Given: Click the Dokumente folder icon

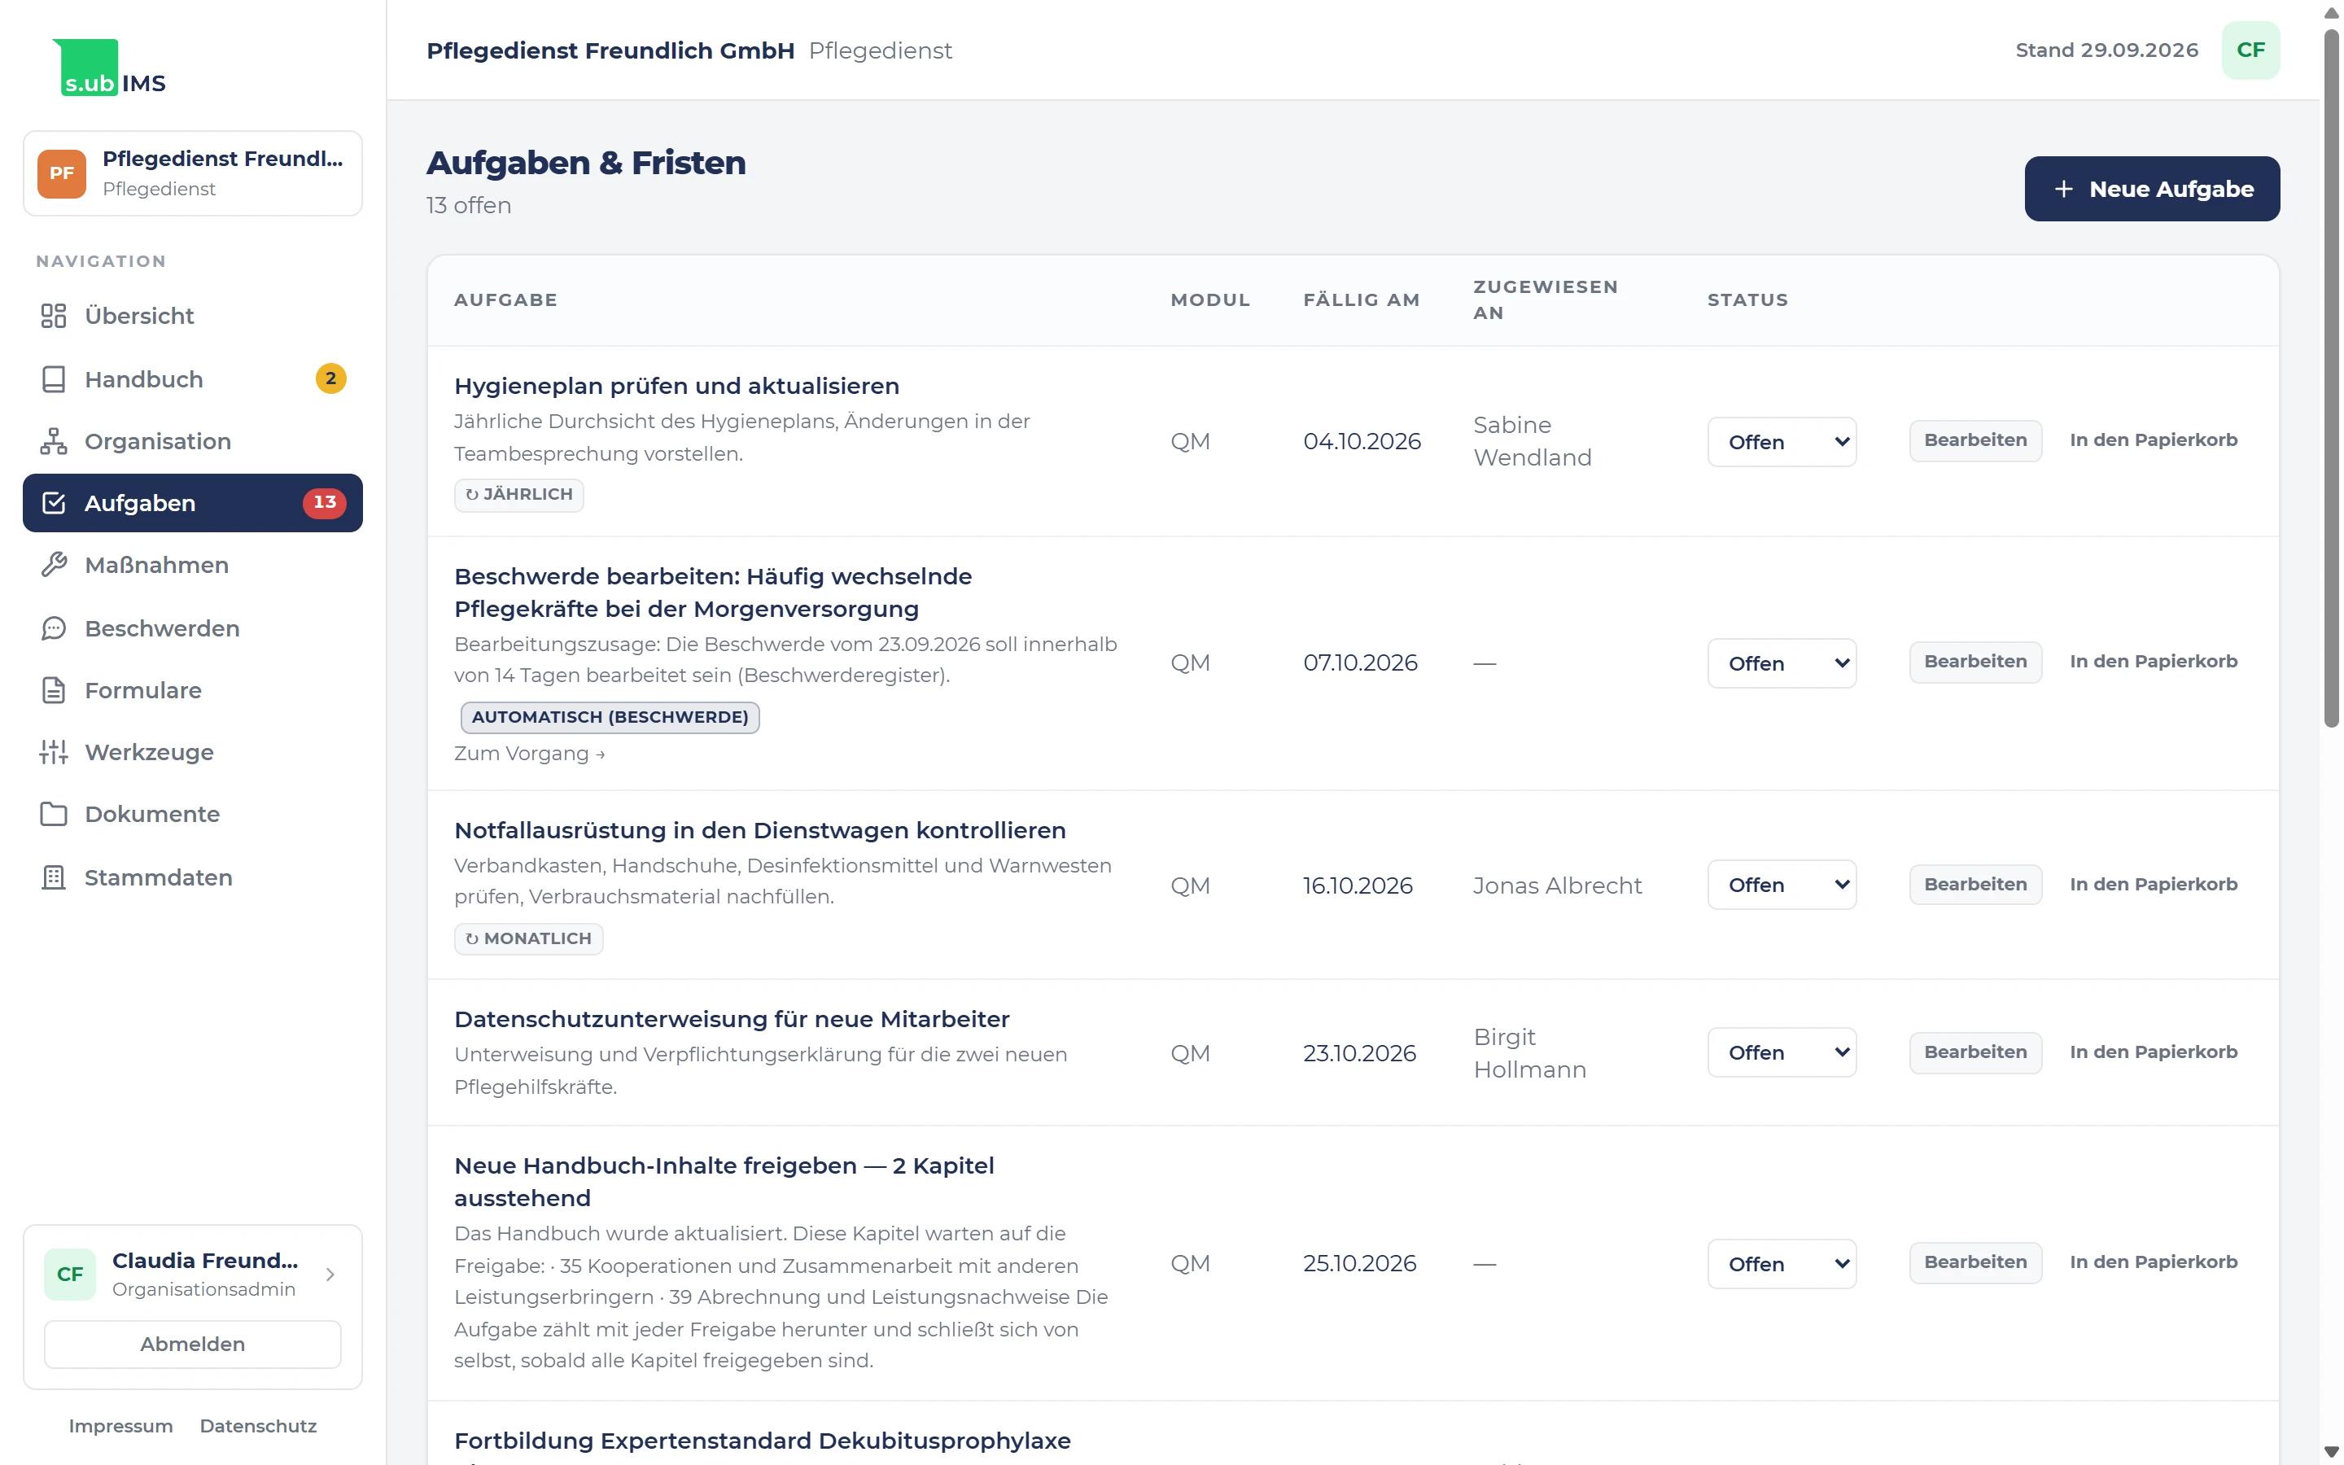Looking at the screenshot, I should click(53, 814).
